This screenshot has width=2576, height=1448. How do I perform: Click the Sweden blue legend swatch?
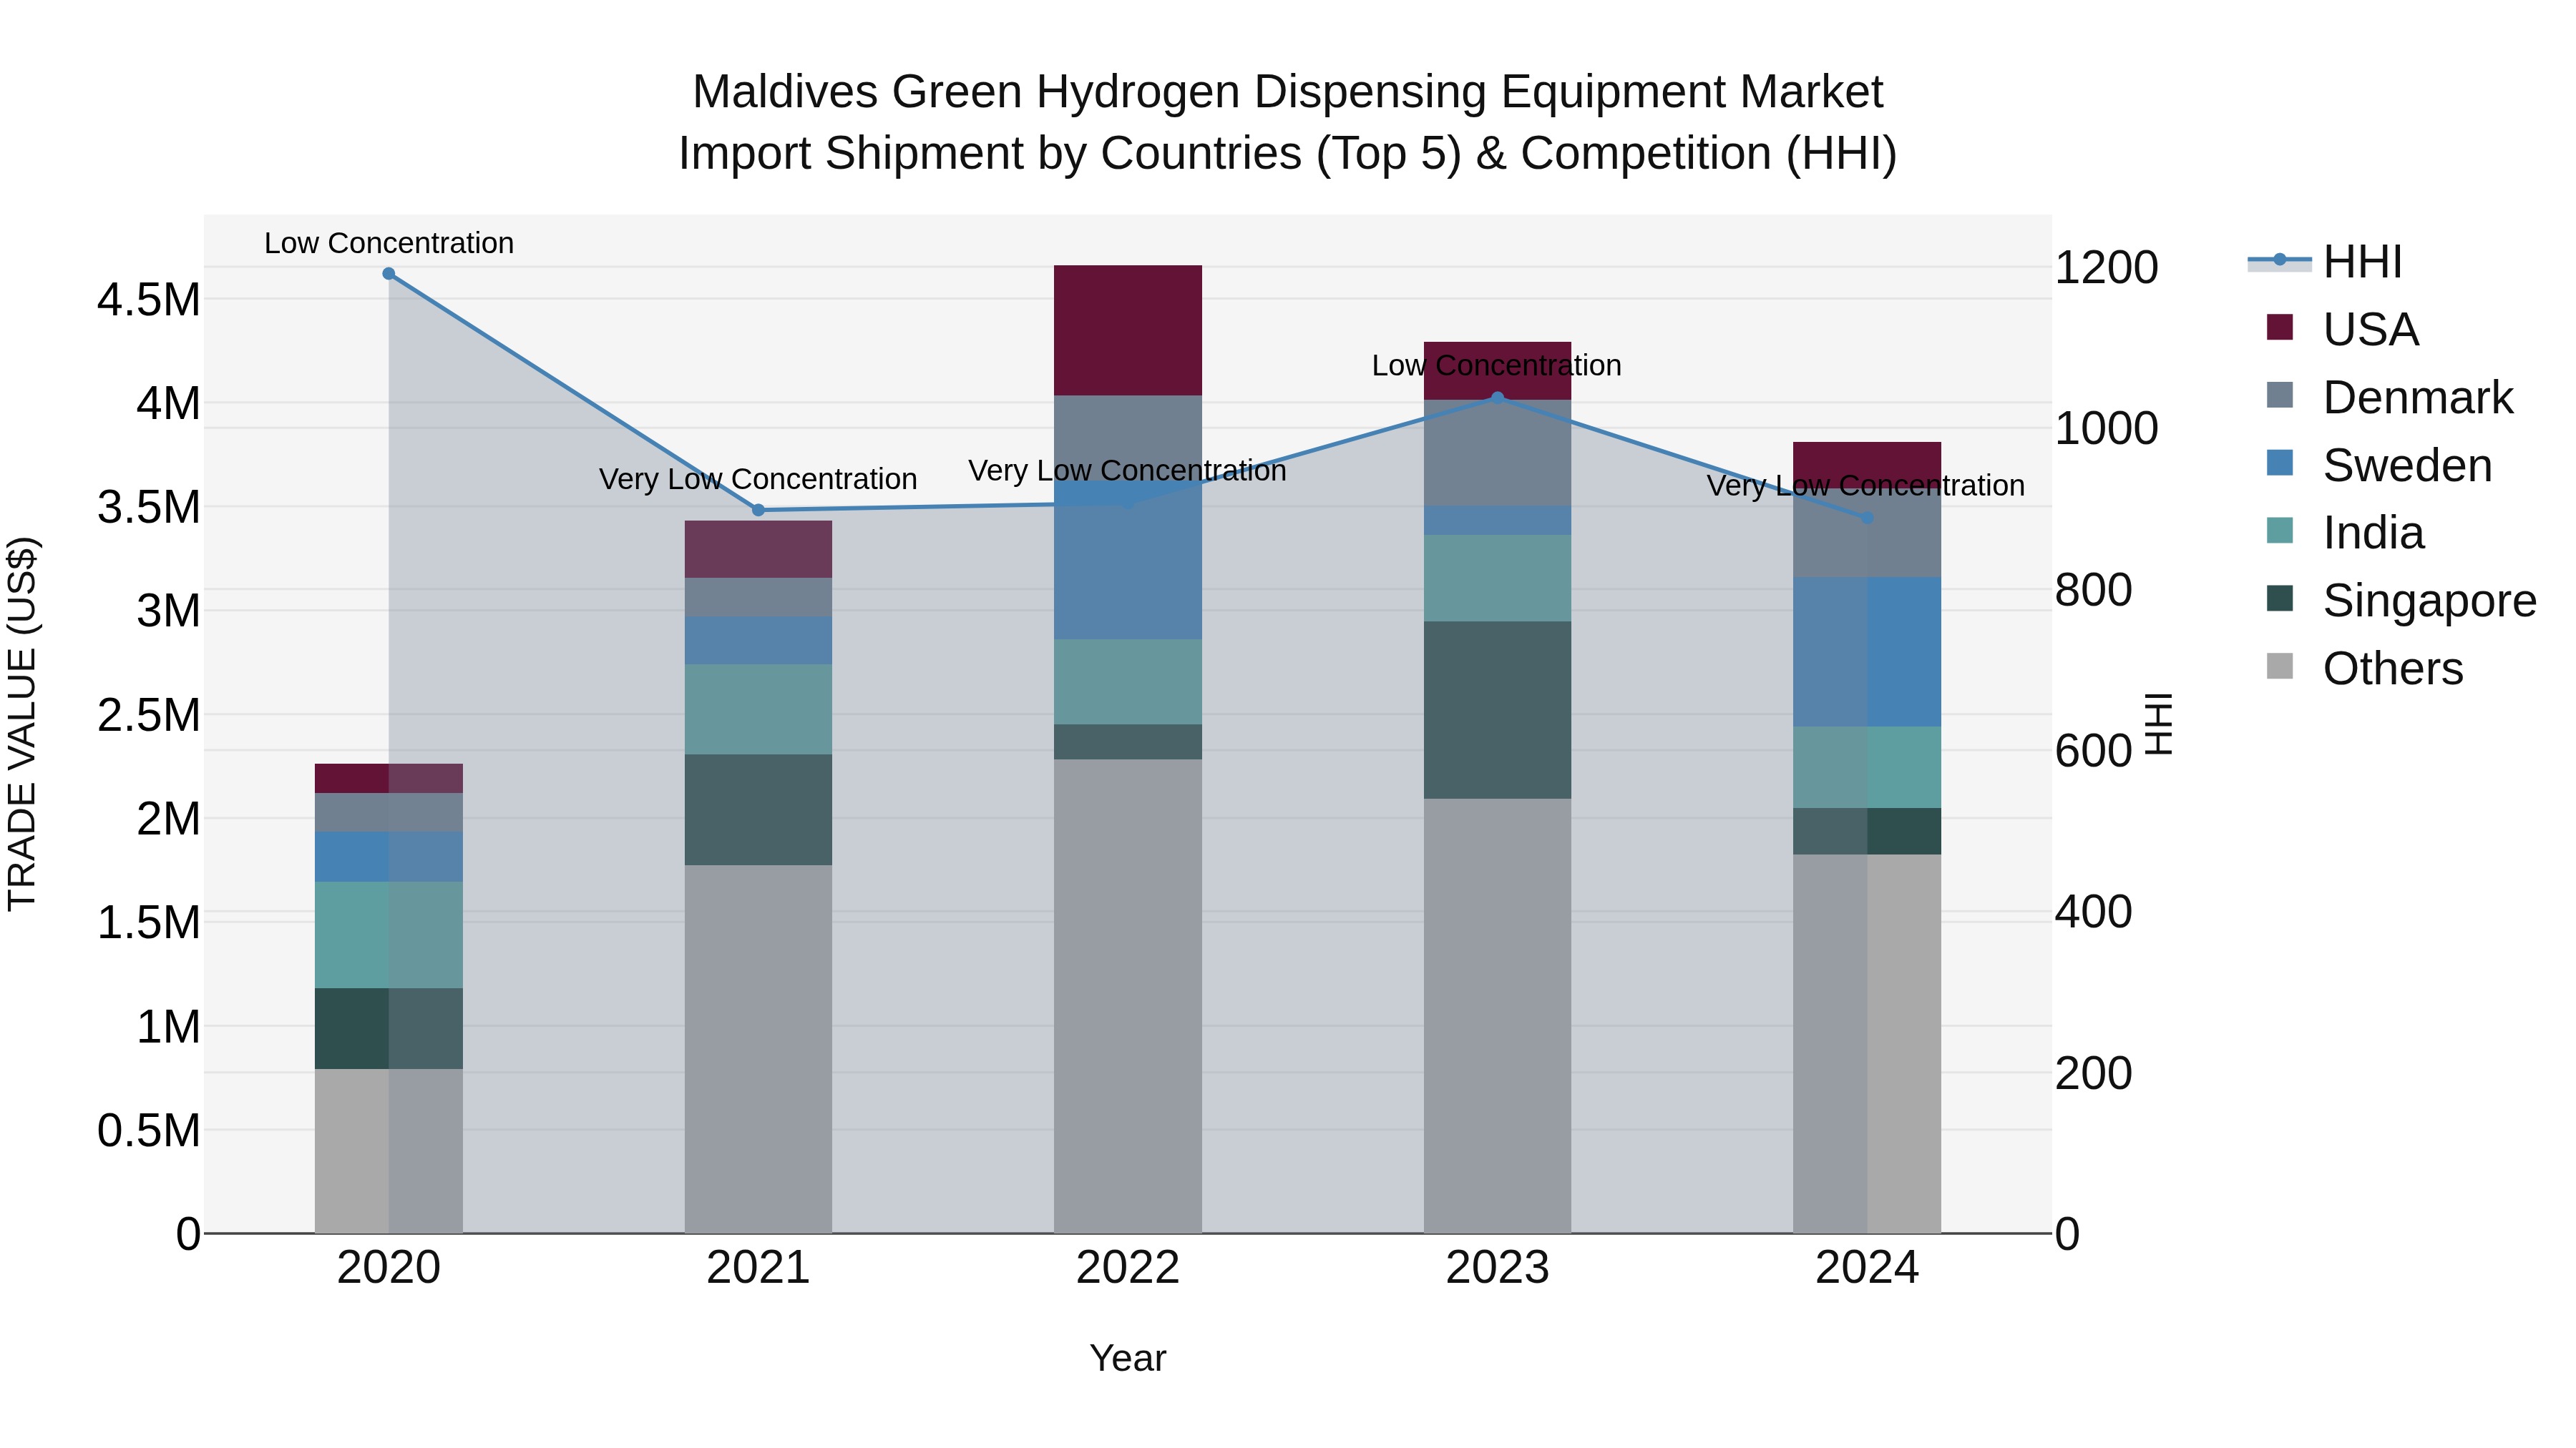[2280, 463]
